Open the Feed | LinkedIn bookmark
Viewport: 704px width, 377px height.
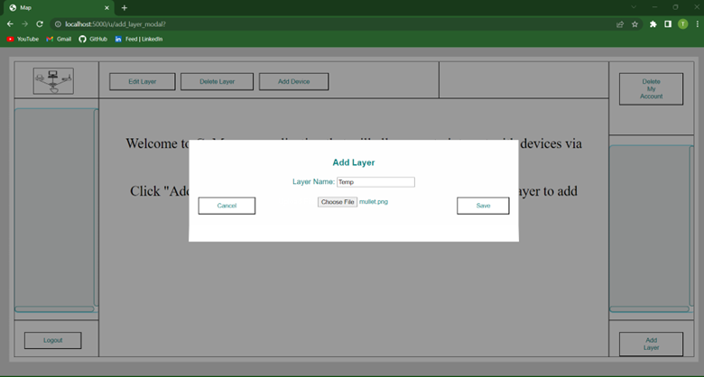pos(139,39)
